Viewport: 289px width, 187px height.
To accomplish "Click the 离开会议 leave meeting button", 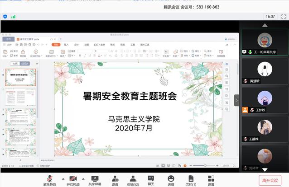I will click(x=270, y=180).
